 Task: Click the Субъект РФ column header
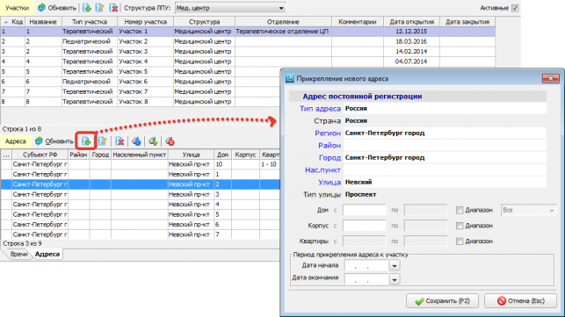pyautogui.click(x=40, y=155)
